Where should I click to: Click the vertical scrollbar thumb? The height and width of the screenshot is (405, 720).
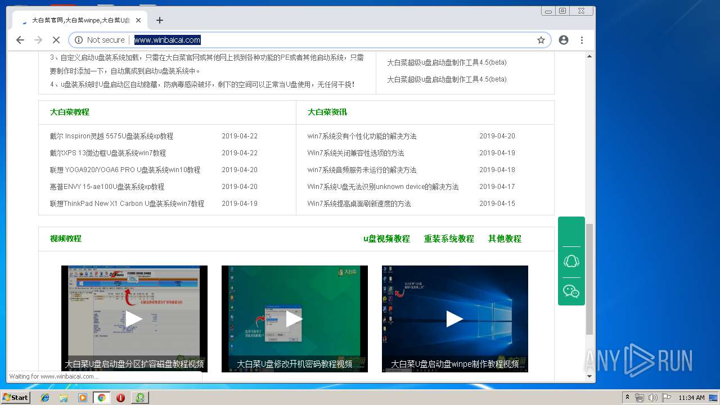click(589, 279)
